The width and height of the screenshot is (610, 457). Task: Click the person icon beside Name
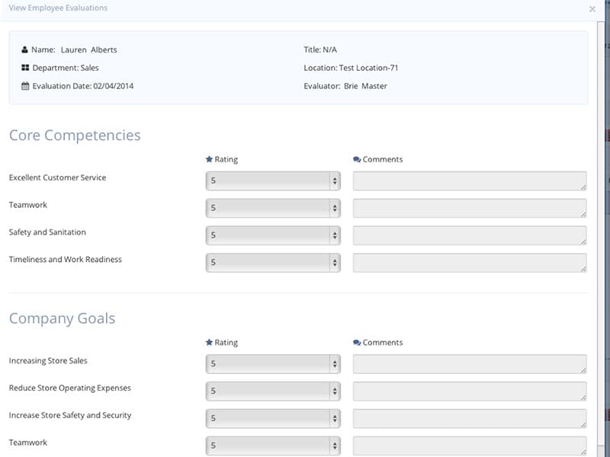[25, 50]
